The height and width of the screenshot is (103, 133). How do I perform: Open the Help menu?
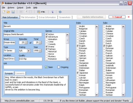point(35,8)
